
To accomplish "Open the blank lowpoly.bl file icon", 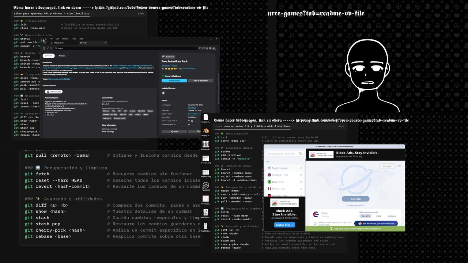I will click(205, 117).
